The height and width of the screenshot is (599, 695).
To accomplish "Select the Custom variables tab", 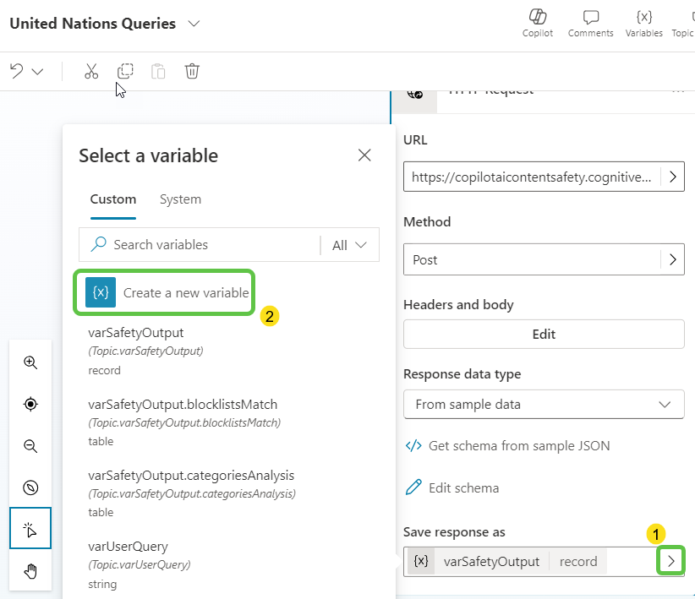I will [x=112, y=199].
